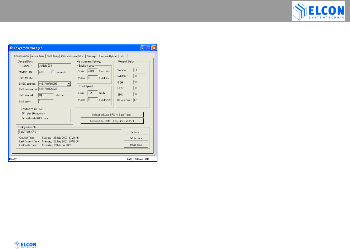Click the ID number field 'Vehicle 034'
The width and height of the screenshot is (350, 249).
tap(55, 66)
